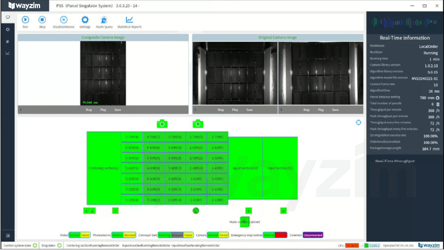This screenshot has height=250, width=444.
Task: Open Statistical Reports
Action: click(129, 20)
